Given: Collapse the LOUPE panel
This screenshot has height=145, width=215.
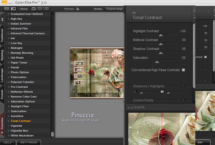Looking at the screenshot, I should click(129, 108).
